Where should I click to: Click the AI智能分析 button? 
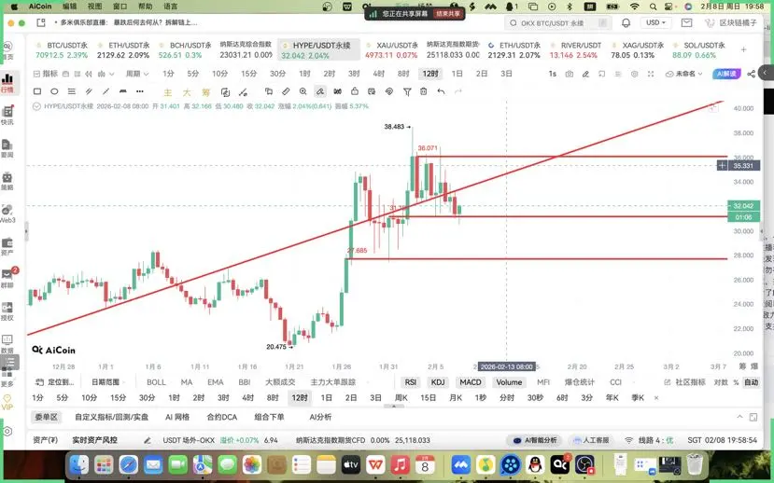[534, 440]
